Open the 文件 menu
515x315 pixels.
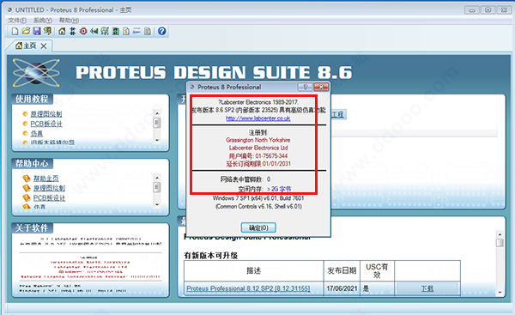click(17, 21)
